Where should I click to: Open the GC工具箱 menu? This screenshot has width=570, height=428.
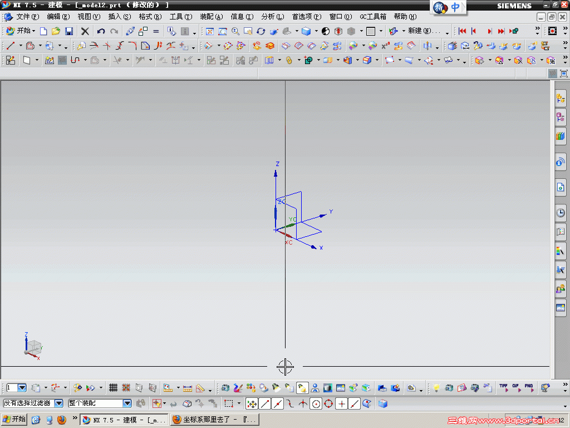tap(373, 17)
